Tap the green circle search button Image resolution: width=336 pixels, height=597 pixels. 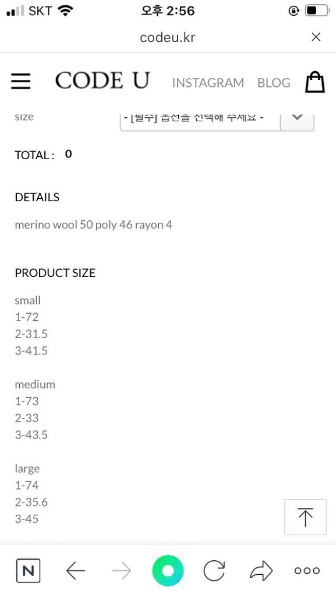(168, 570)
